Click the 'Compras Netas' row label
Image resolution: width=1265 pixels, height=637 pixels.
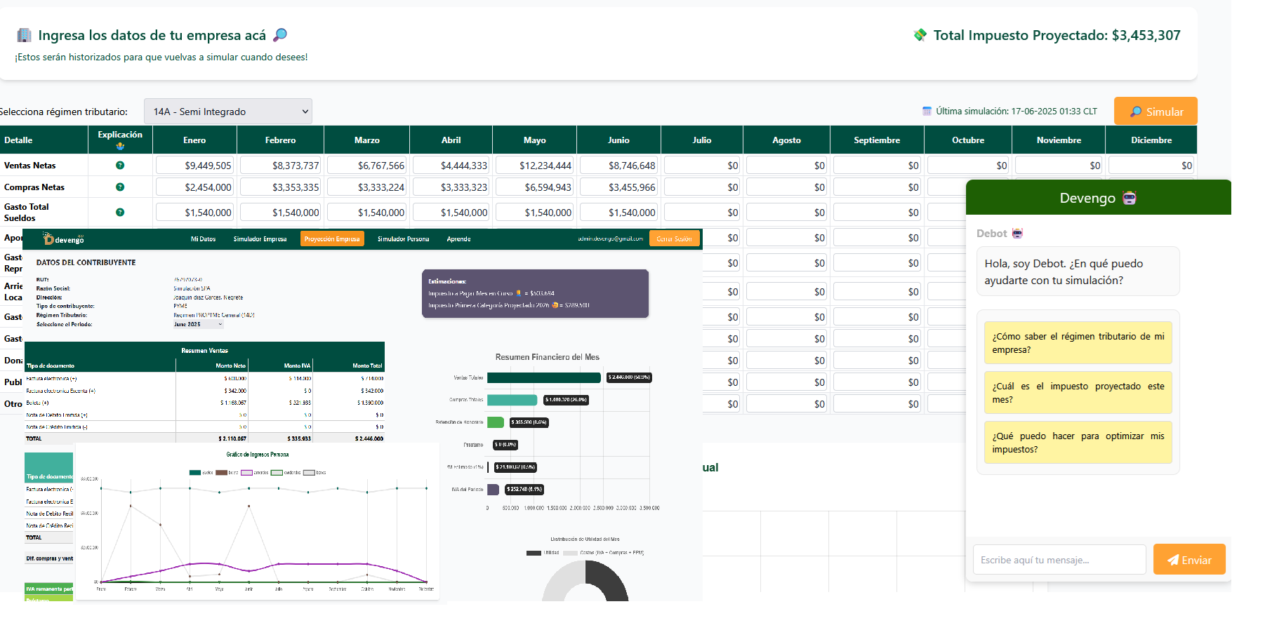[34, 187]
